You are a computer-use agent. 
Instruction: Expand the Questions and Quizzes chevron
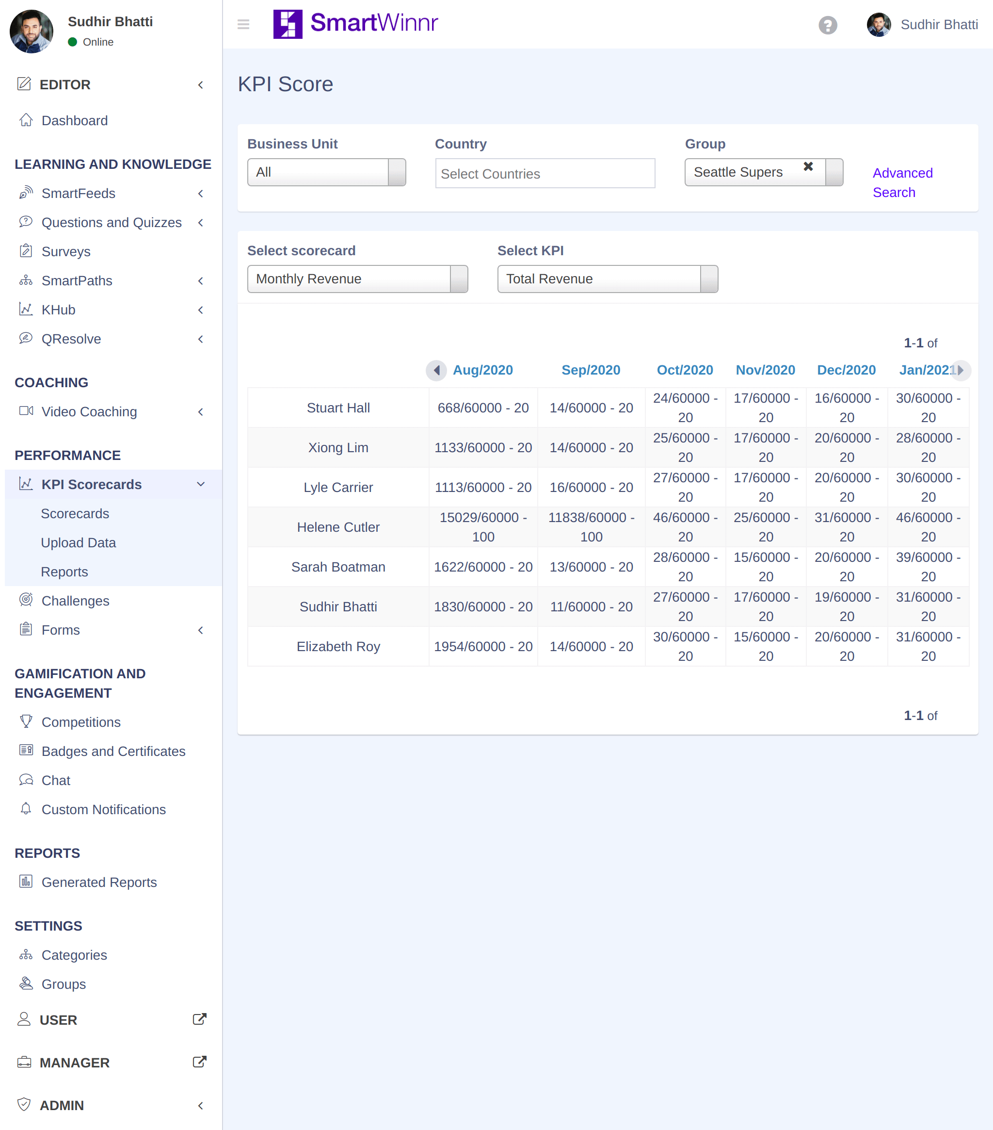tap(201, 222)
